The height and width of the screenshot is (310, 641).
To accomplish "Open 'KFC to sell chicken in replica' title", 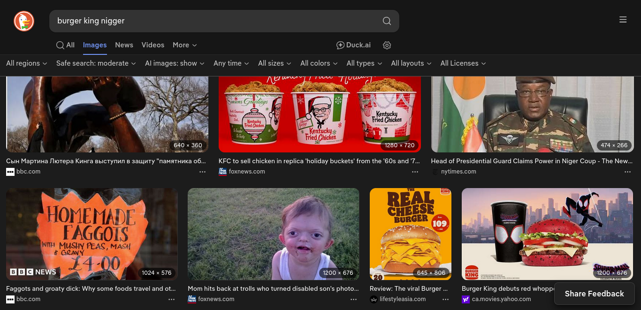I will tap(320, 161).
